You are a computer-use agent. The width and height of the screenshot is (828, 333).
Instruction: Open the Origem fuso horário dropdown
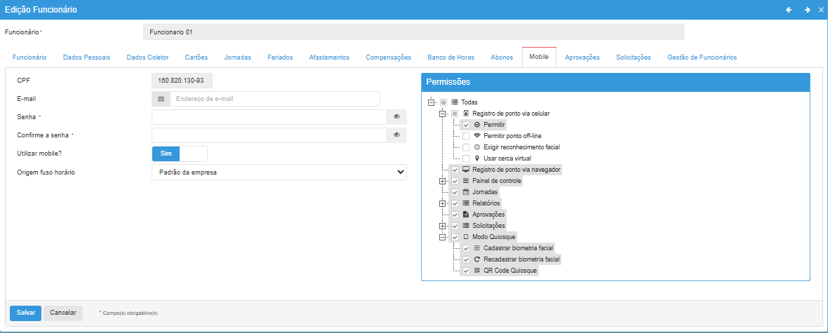[x=279, y=172]
